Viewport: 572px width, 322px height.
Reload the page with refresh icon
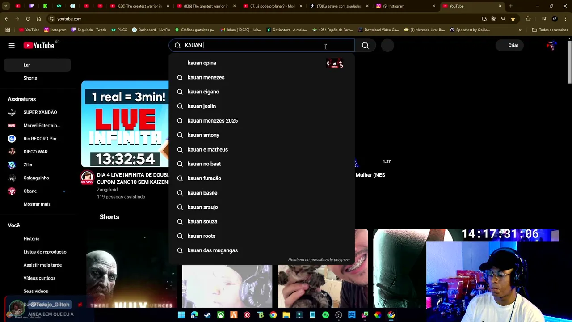click(28, 19)
